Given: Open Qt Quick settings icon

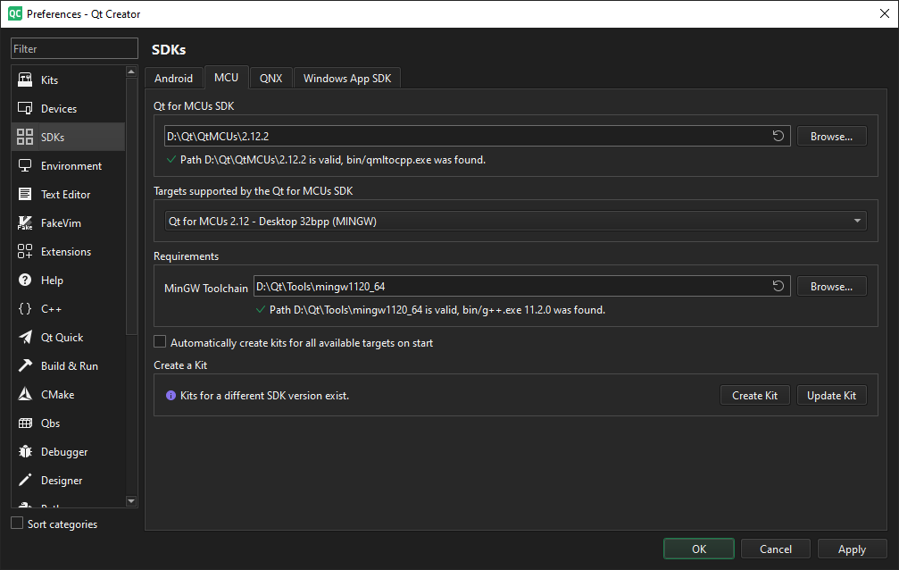Looking at the screenshot, I should coord(25,337).
